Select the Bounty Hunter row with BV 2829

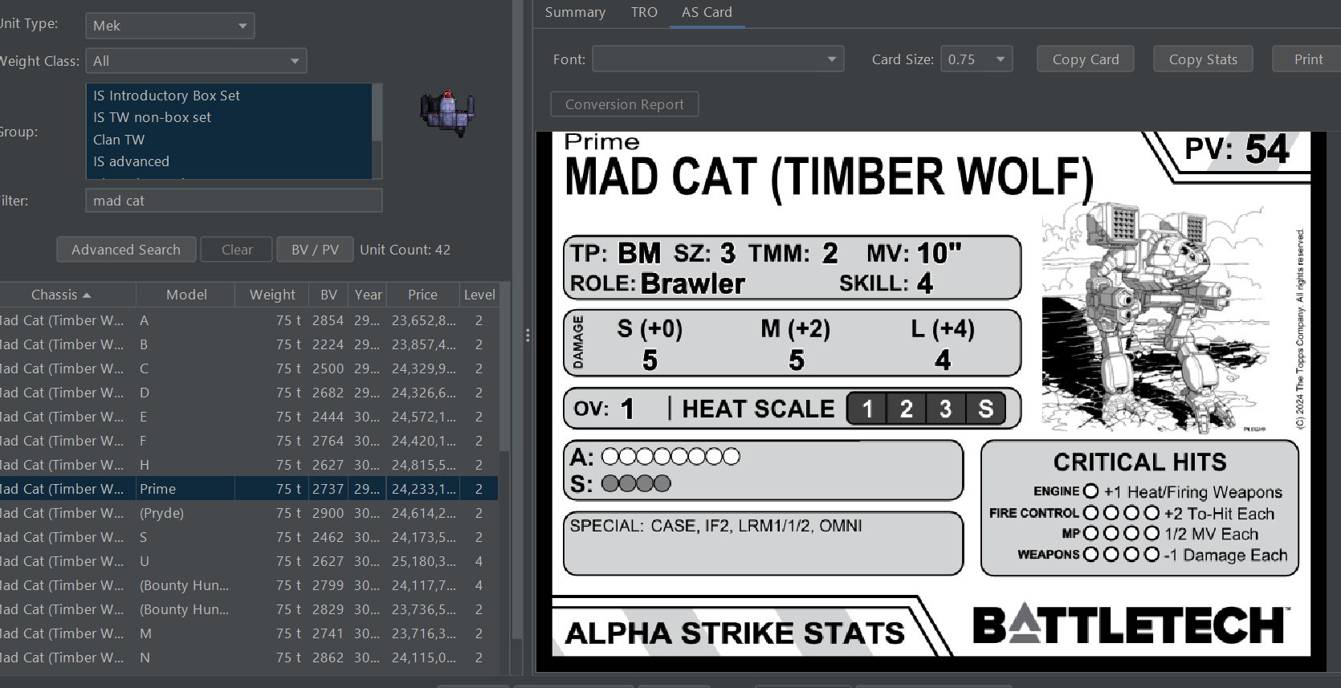click(x=249, y=609)
